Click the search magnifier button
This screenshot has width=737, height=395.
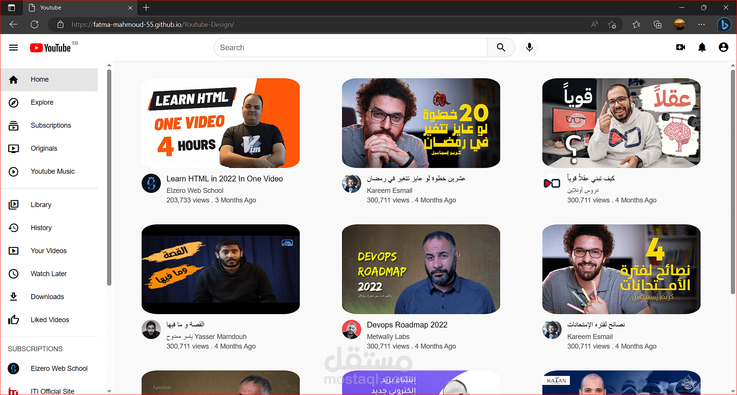[501, 48]
